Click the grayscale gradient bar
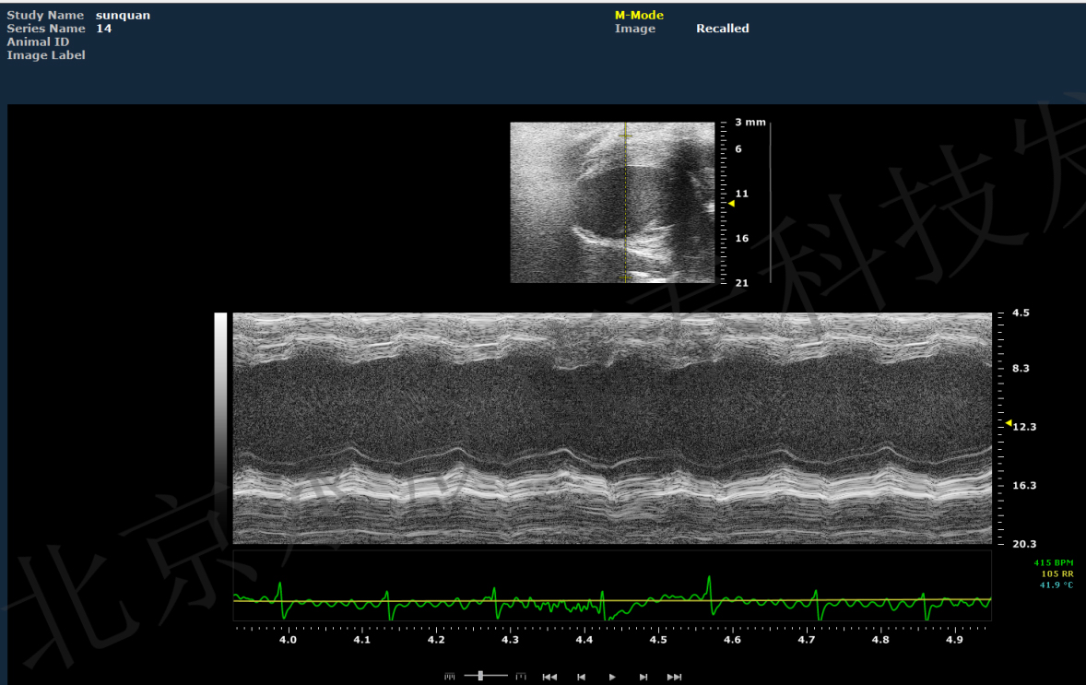This screenshot has width=1086, height=685. click(220, 396)
